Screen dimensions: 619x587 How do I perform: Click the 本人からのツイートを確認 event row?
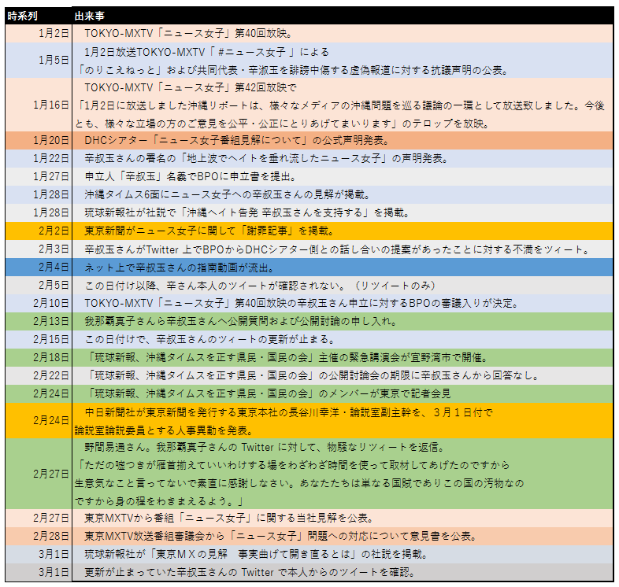click(x=343, y=572)
